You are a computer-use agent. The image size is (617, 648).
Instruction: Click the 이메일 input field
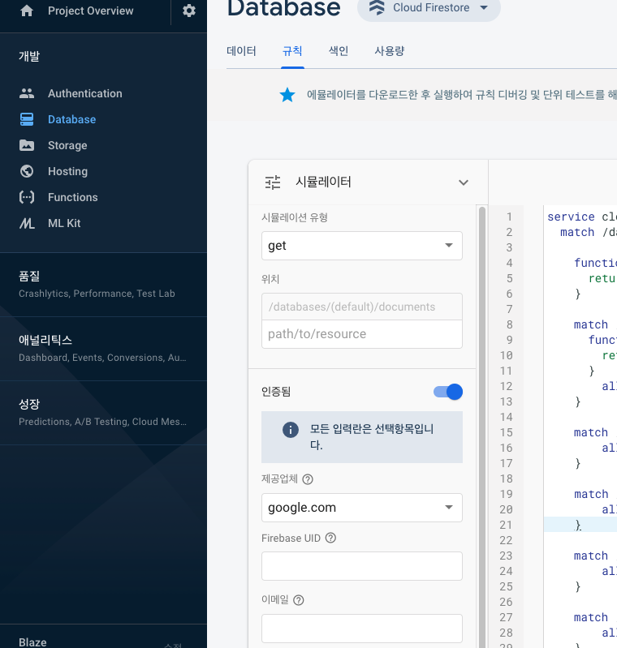362,629
